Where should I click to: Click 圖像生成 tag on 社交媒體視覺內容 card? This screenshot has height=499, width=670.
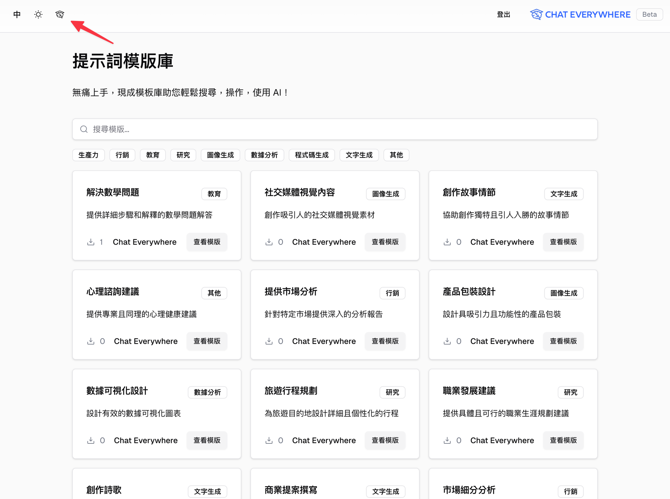pyautogui.click(x=386, y=194)
